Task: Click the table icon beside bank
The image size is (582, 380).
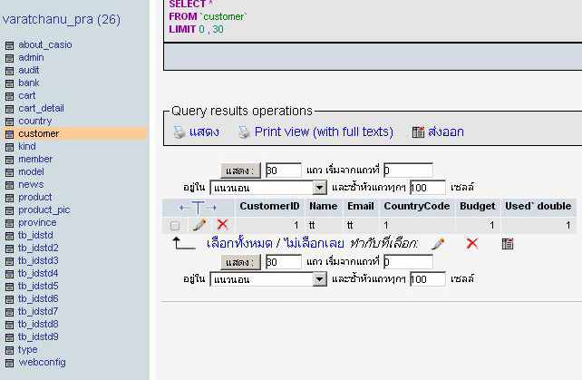Action: 10,83
